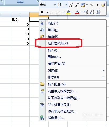
Task: Expand the border style dropdown arrow
Action: point(64,12)
